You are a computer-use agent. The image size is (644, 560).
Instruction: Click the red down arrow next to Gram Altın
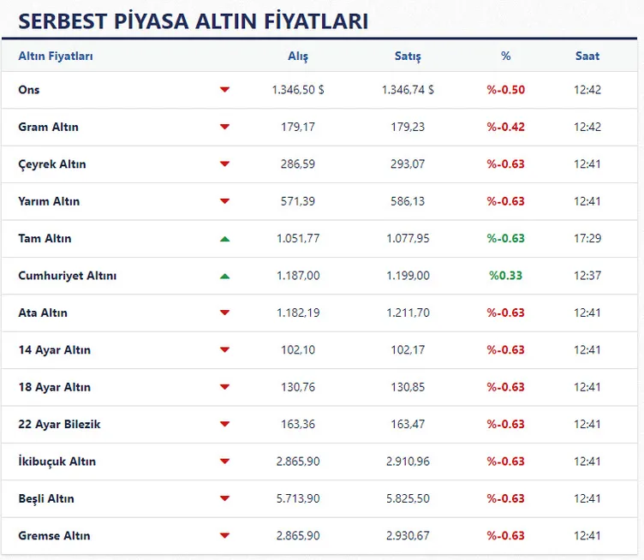(225, 127)
